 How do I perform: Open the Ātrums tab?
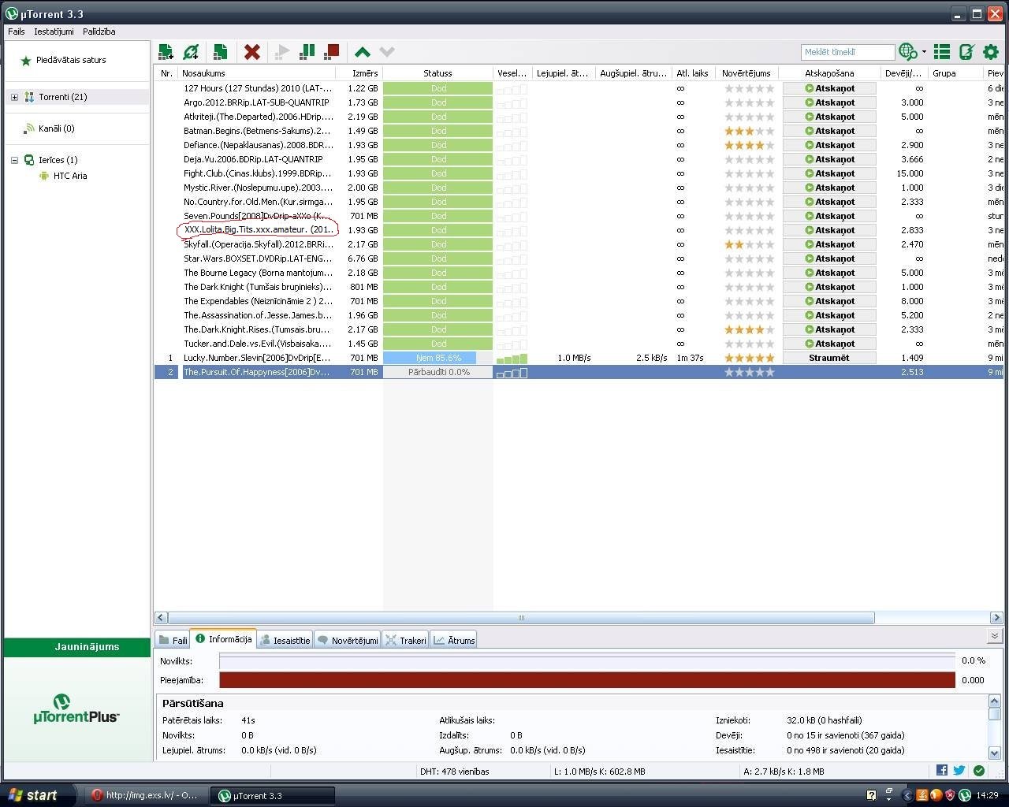453,640
